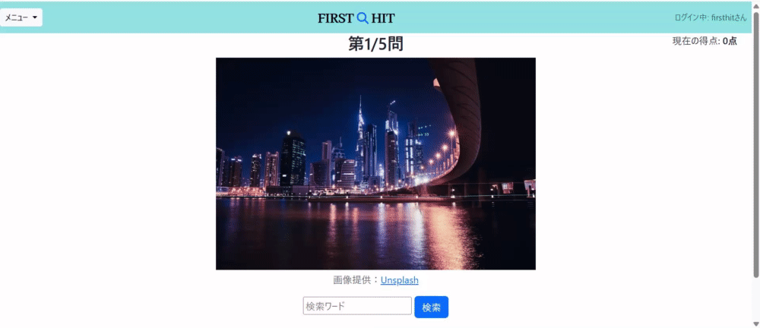Click the 第1/5問 question heading

pos(375,44)
